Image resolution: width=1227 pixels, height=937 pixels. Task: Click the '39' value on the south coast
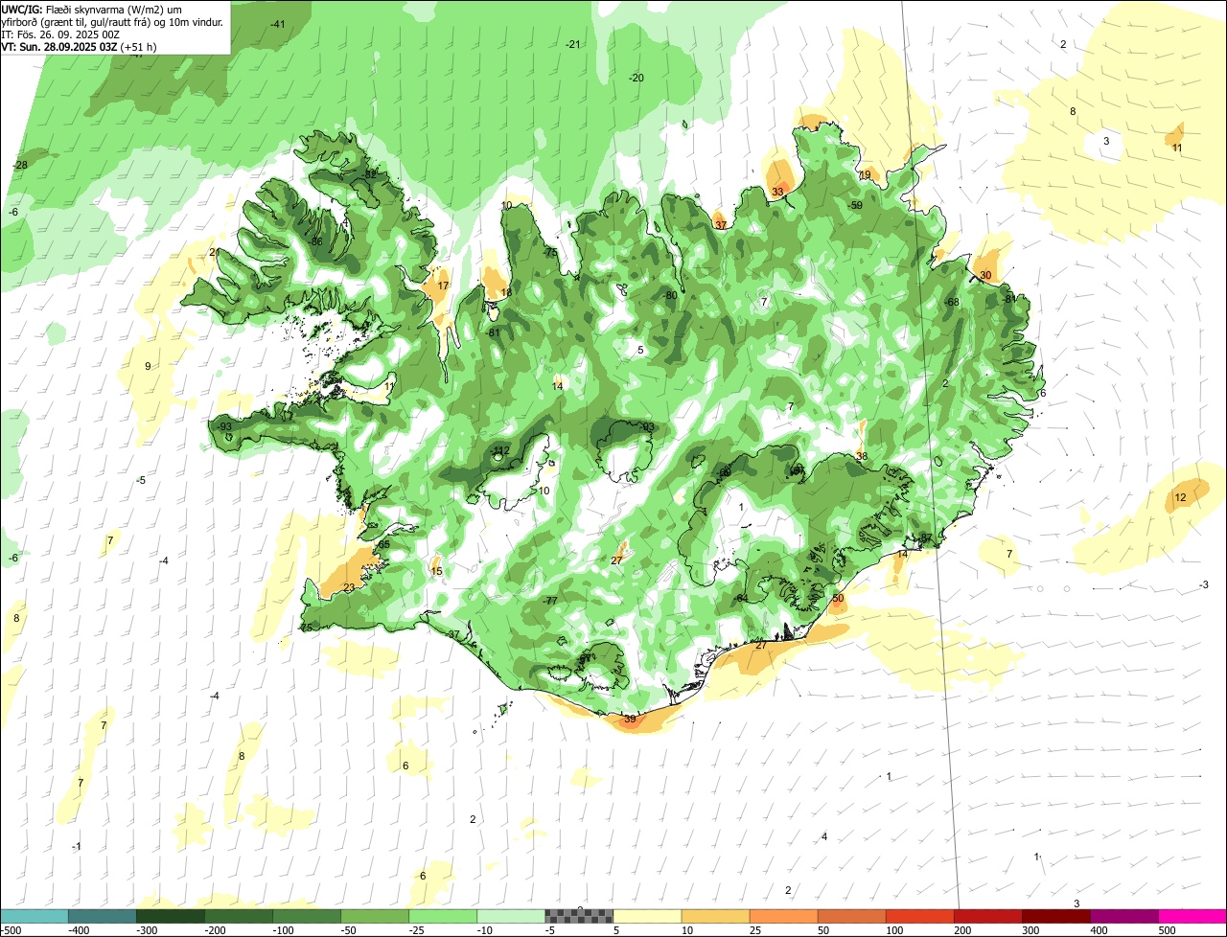630,719
